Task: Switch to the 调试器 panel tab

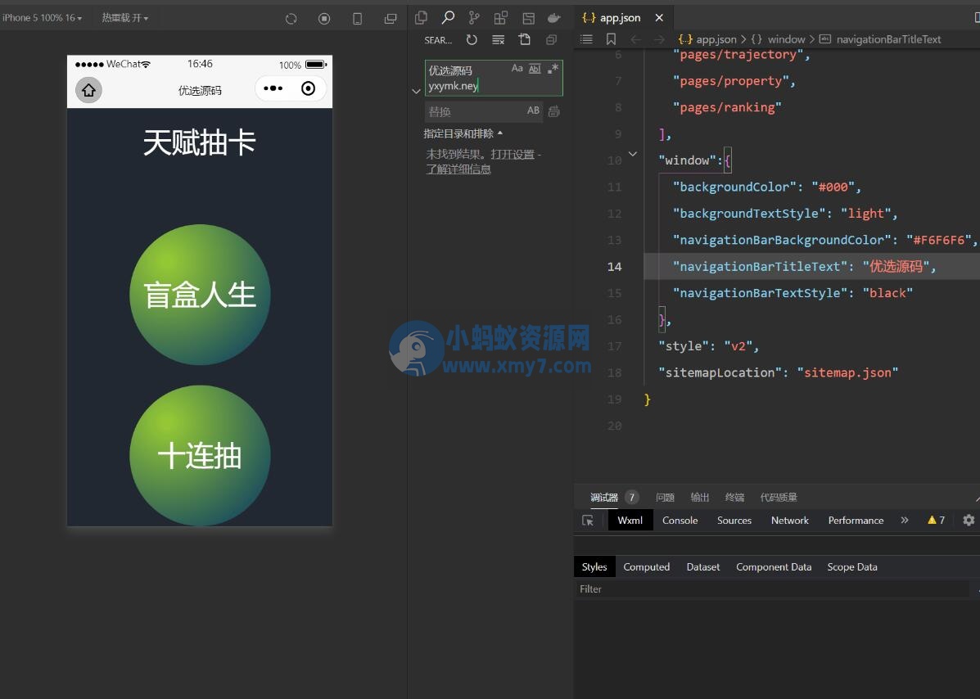Action: coord(603,498)
